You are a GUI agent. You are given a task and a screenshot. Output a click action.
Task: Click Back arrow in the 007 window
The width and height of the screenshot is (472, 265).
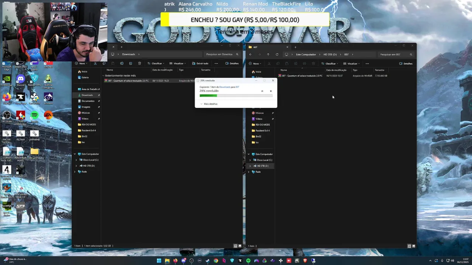point(250,54)
